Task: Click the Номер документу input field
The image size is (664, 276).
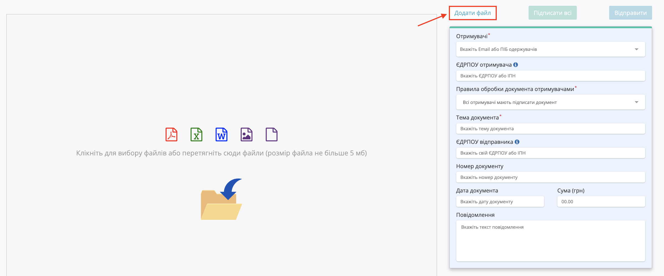Action: click(550, 177)
